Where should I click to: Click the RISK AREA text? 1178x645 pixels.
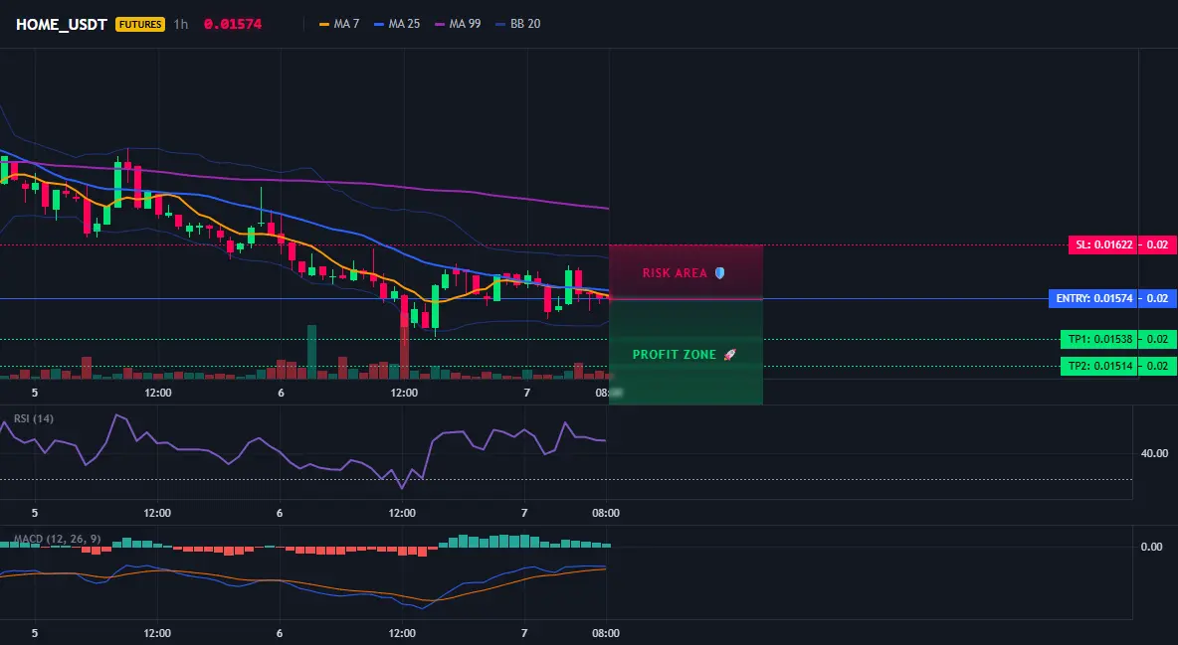pyautogui.click(x=675, y=273)
